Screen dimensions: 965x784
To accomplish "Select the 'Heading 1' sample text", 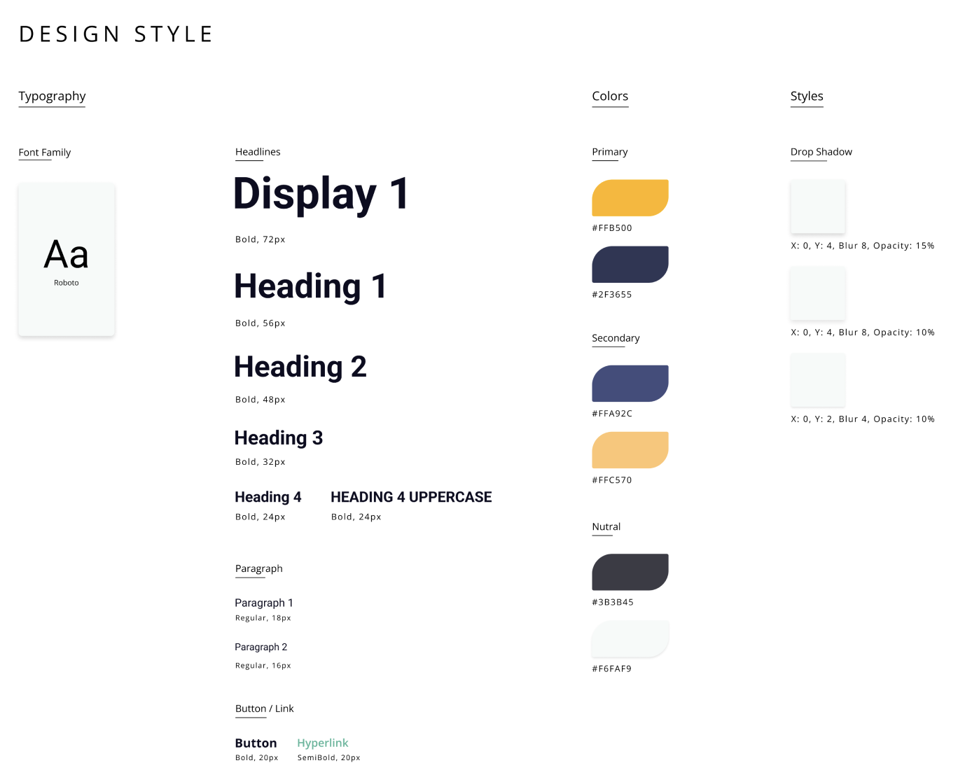I will 311,286.
